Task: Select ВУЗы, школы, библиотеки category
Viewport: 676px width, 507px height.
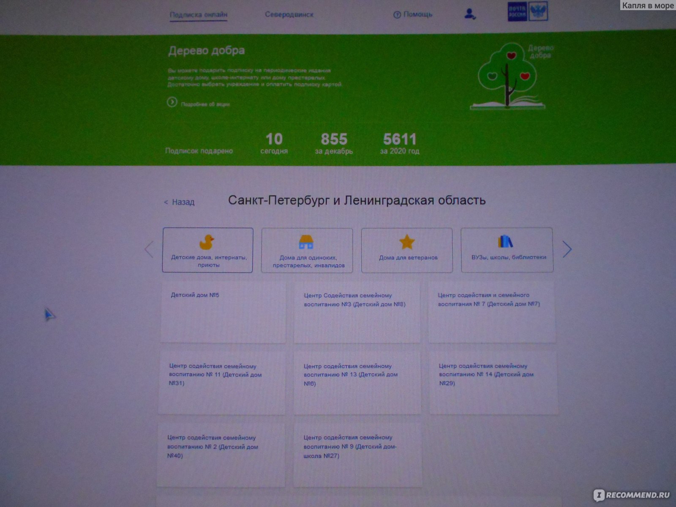Action: point(507,250)
